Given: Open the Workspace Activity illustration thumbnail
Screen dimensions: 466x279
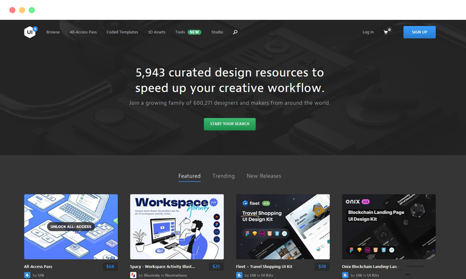Looking at the screenshot, I should (x=177, y=227).
